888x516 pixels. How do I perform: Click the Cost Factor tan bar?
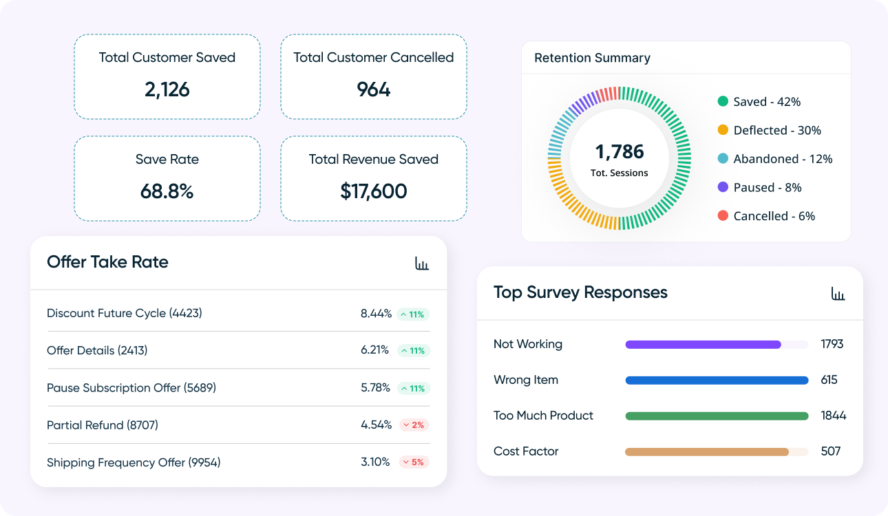pos(706,452)
